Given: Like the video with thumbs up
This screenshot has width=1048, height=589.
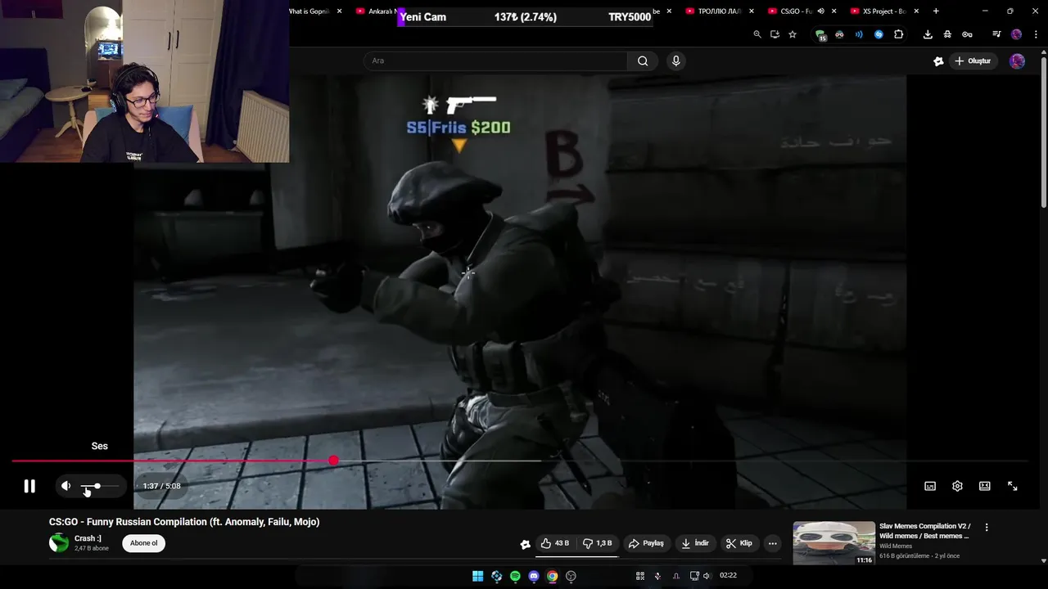Looking at the screenshot, I should (x=554, y=543).
